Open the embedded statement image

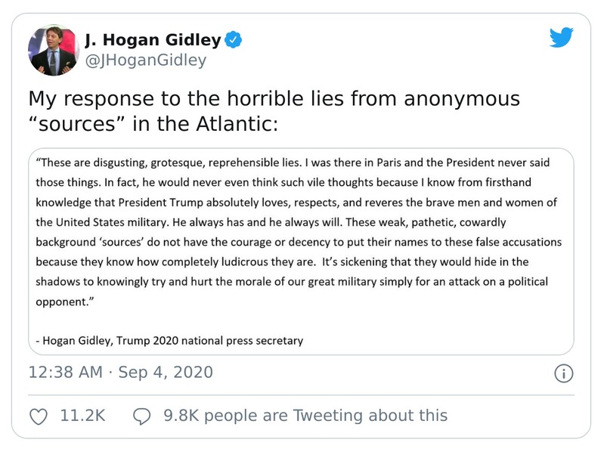(304, 251)
